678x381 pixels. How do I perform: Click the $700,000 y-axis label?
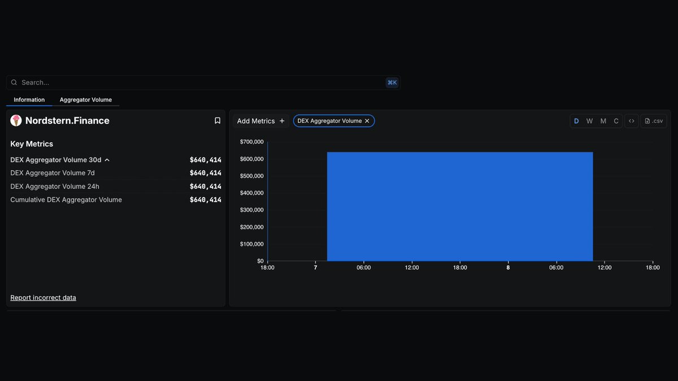(x=251, y=142)
